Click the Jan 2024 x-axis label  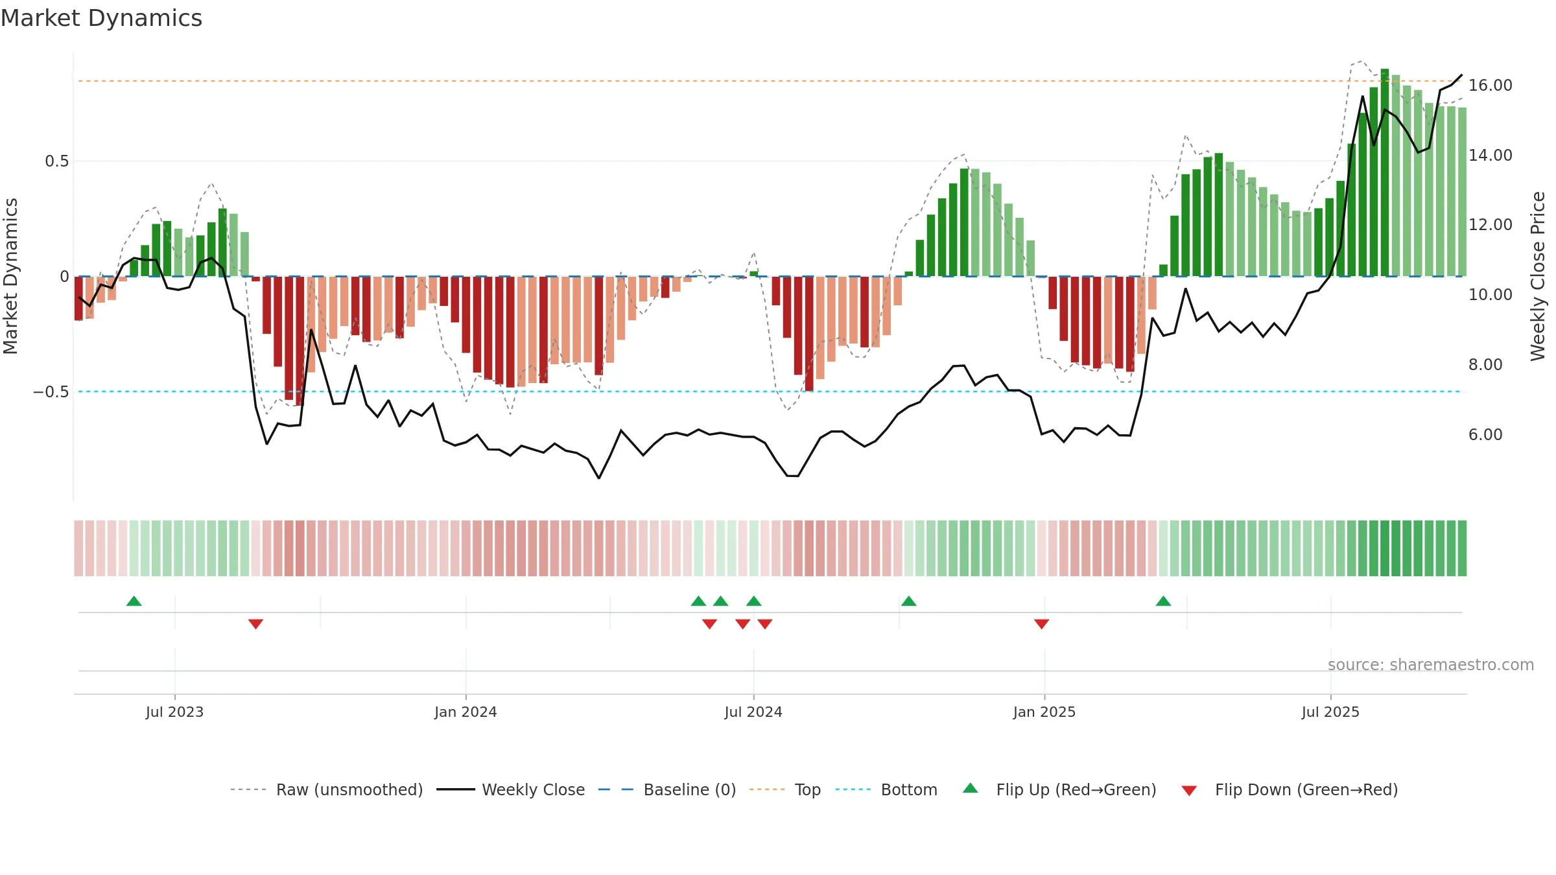[466, 712]
